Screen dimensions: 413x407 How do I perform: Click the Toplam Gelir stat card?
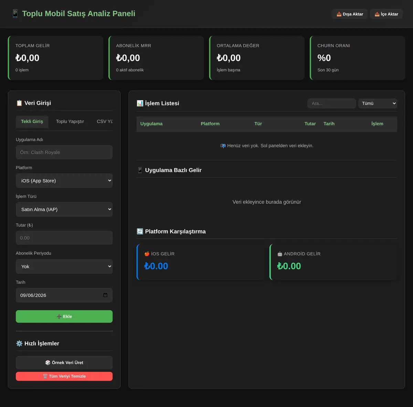(x=55, y=58)
